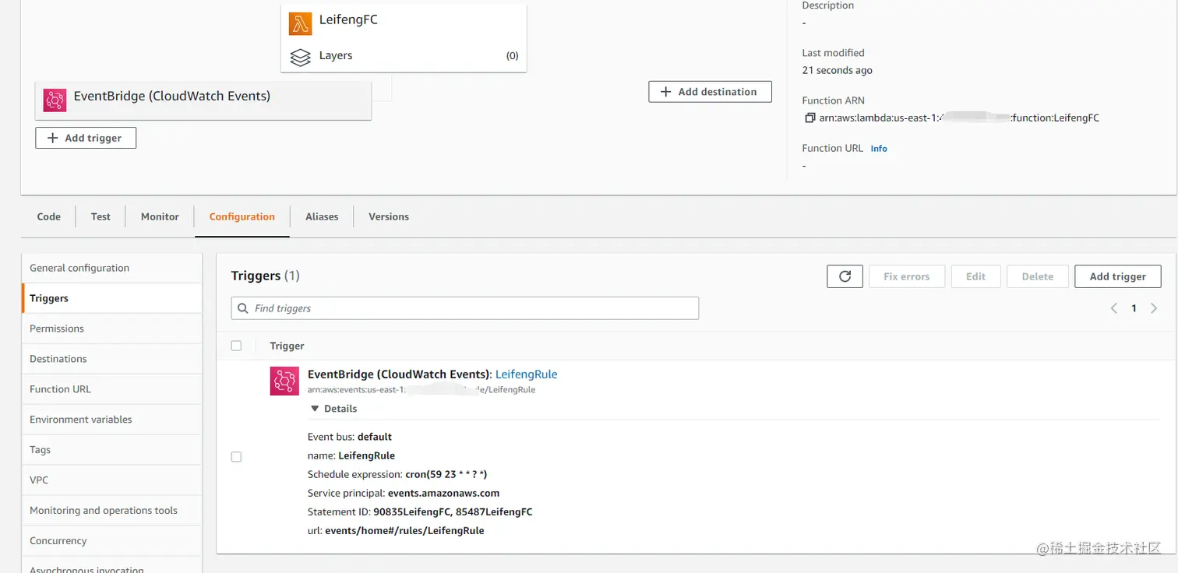Click Add trigger button in the diagram

(86, 138)
